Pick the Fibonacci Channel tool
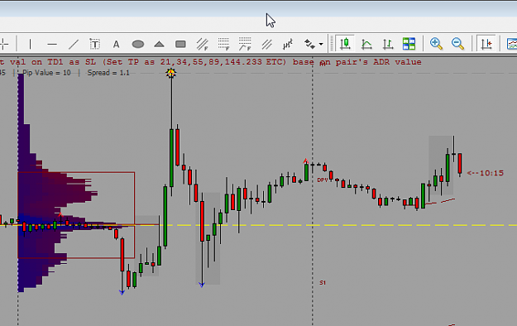This screenshot has width=517, height=326. (x=202, y=44)
